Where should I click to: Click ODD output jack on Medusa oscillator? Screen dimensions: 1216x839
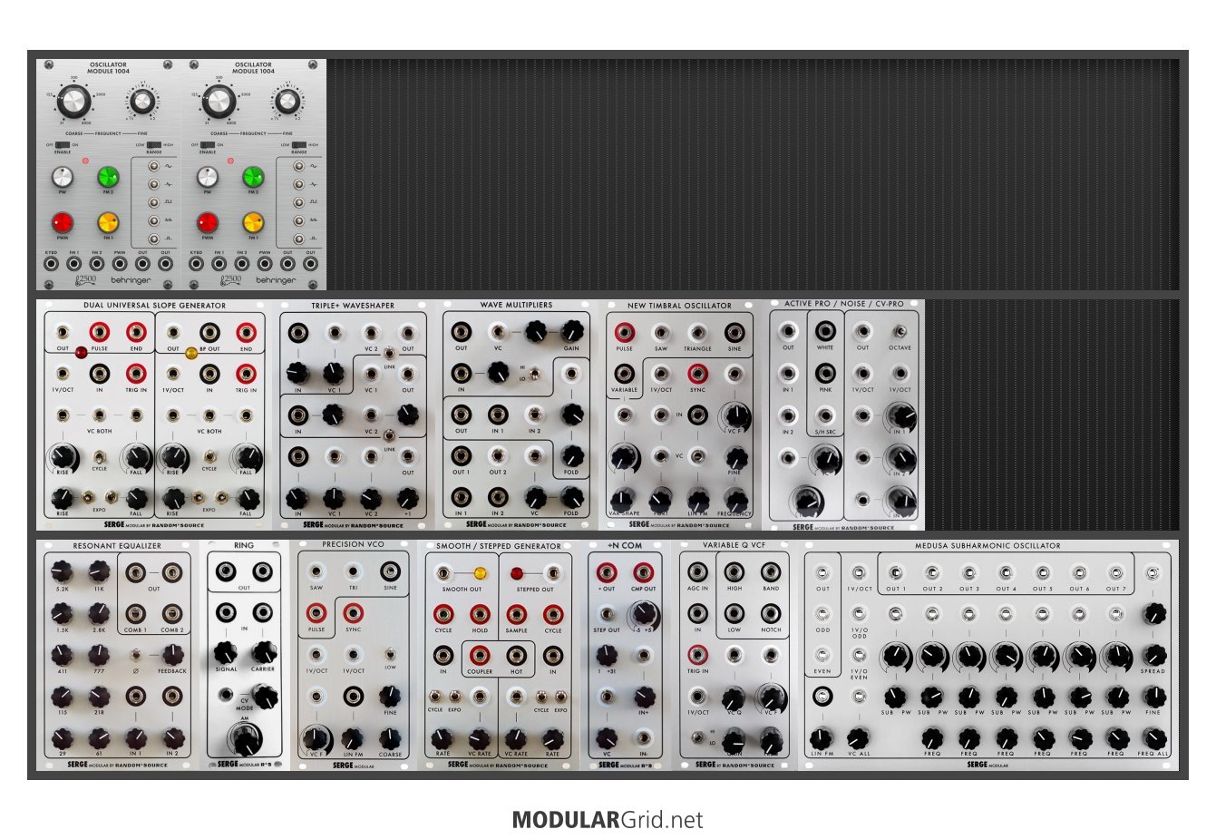(x=822, y=614)
